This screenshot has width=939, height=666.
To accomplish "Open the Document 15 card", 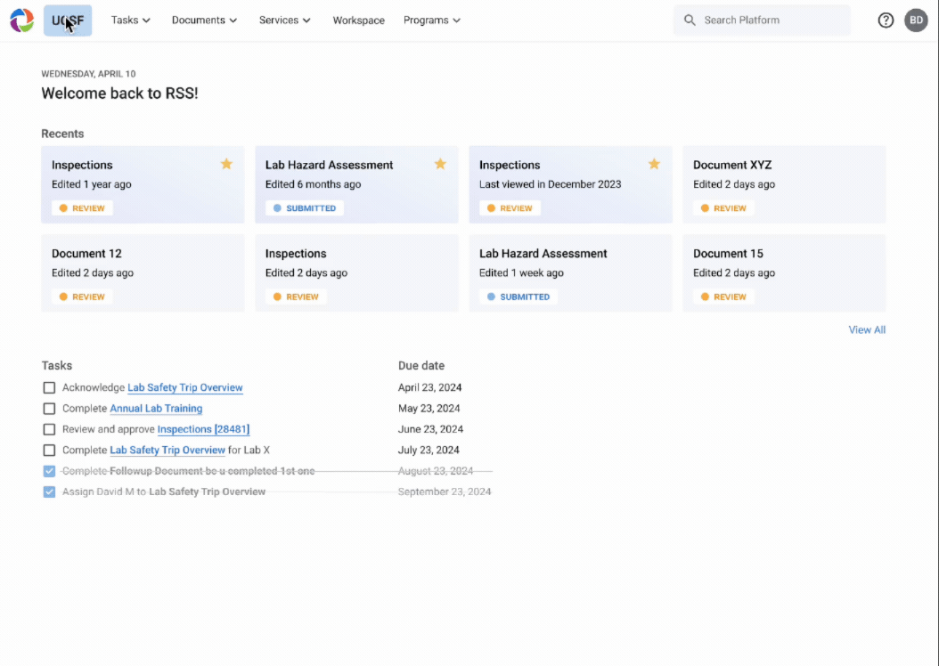I will click(784, 272).
